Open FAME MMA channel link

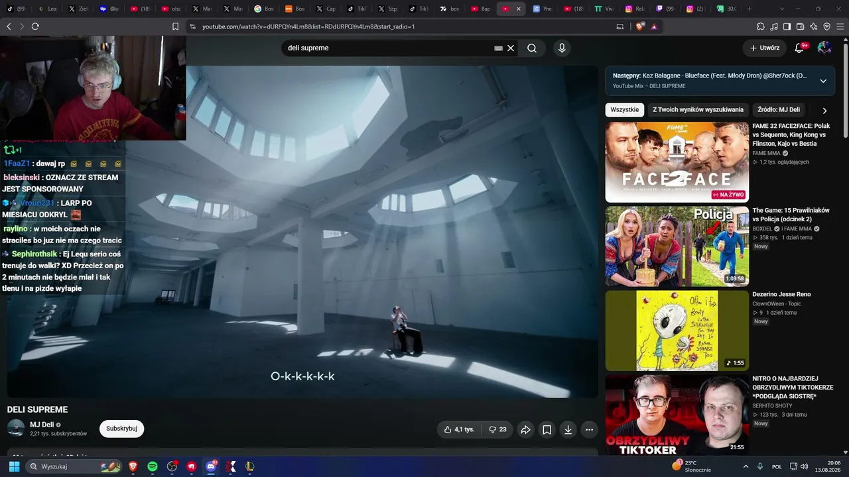click(x=766, y=153)
